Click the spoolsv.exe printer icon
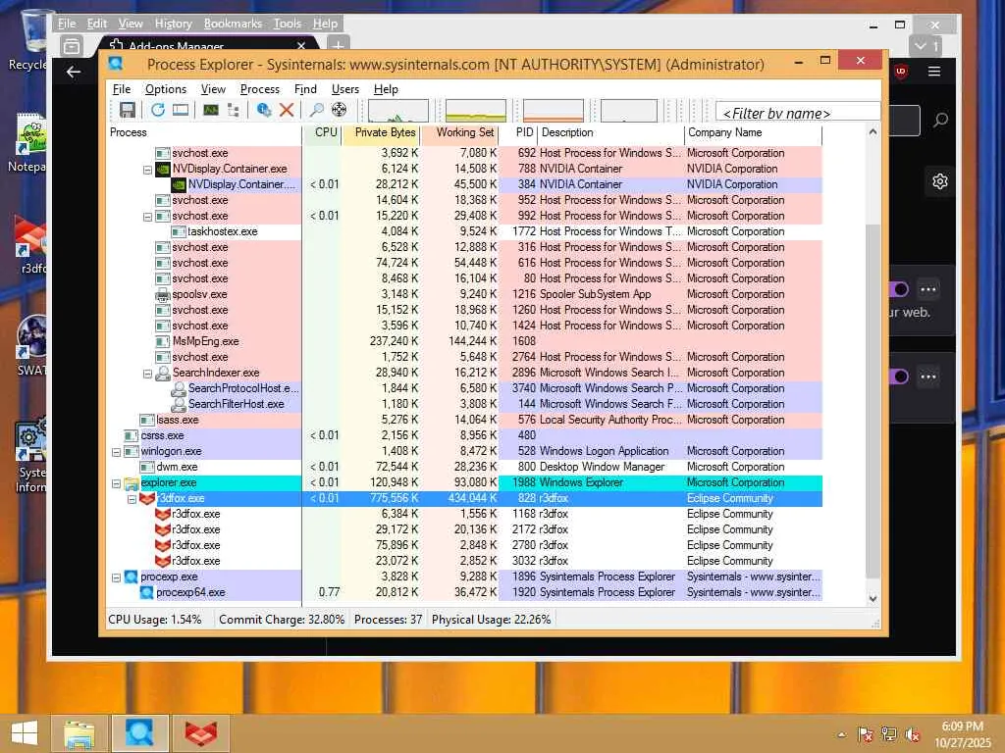The image size is (1005, 753). click(x=163, y=294)
